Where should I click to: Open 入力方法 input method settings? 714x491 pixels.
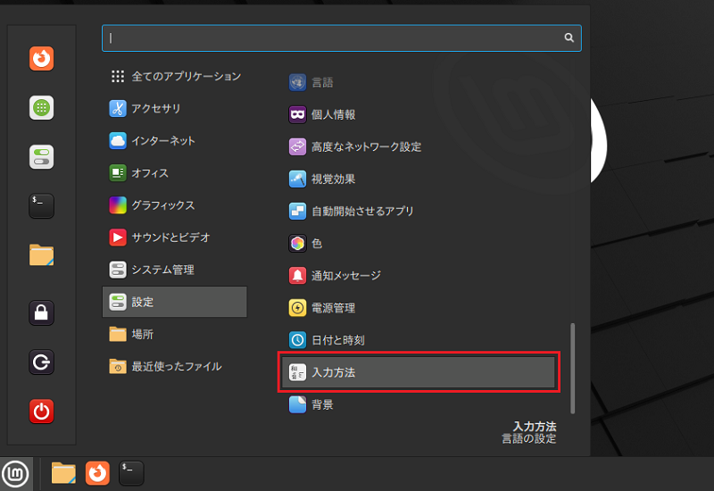418,372
